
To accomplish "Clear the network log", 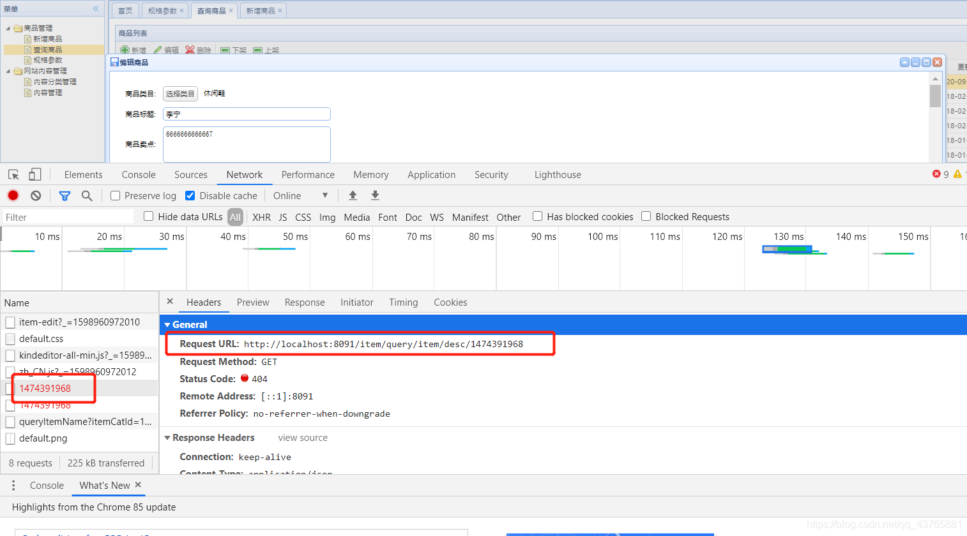I will click(x=36, y=195).
